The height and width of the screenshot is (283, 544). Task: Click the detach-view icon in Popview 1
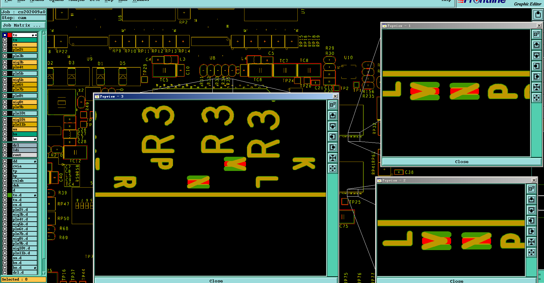pyautogui.click(x=536, y=34)
